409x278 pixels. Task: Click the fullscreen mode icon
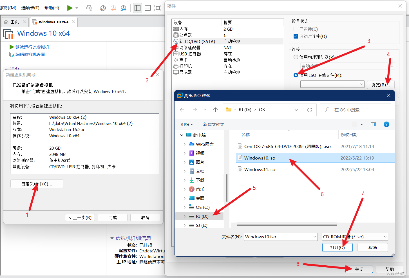[158, 8]
